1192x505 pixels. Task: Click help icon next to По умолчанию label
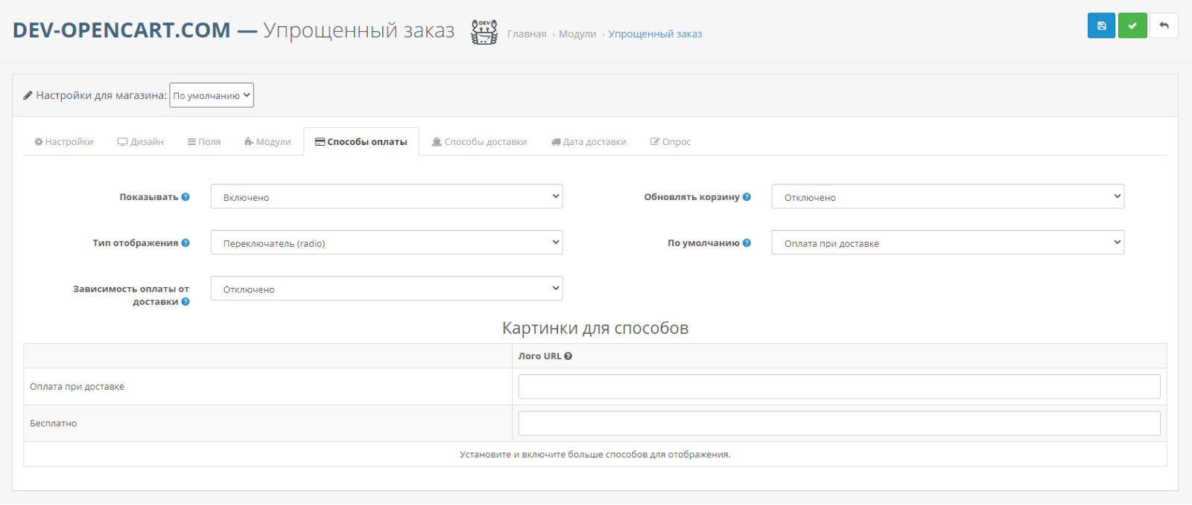(746, 243)
